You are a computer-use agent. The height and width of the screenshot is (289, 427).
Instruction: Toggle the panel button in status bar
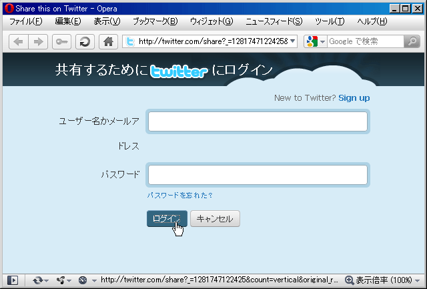pyautogui.click(x=13, y=280)
